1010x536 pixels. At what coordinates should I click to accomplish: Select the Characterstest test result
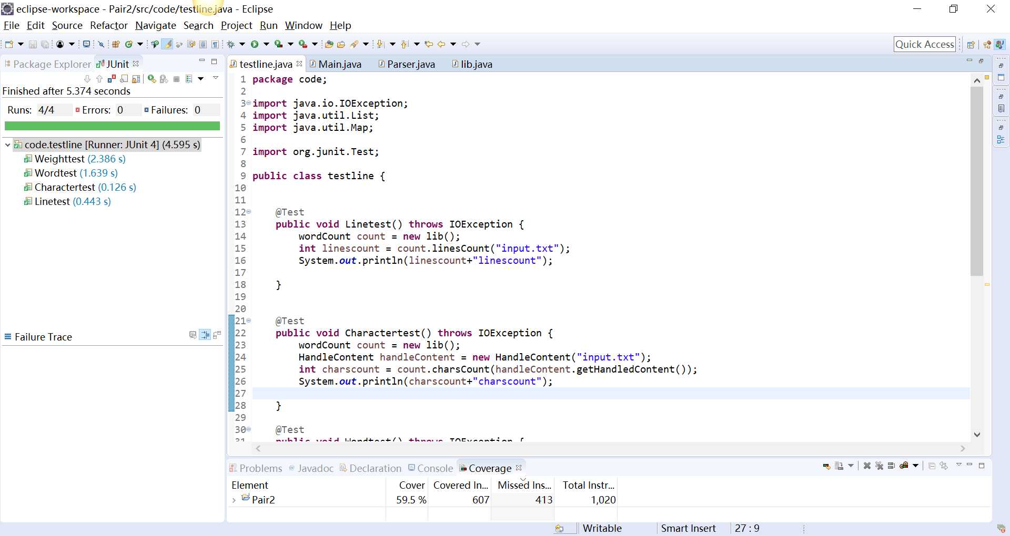pos(80,187)
